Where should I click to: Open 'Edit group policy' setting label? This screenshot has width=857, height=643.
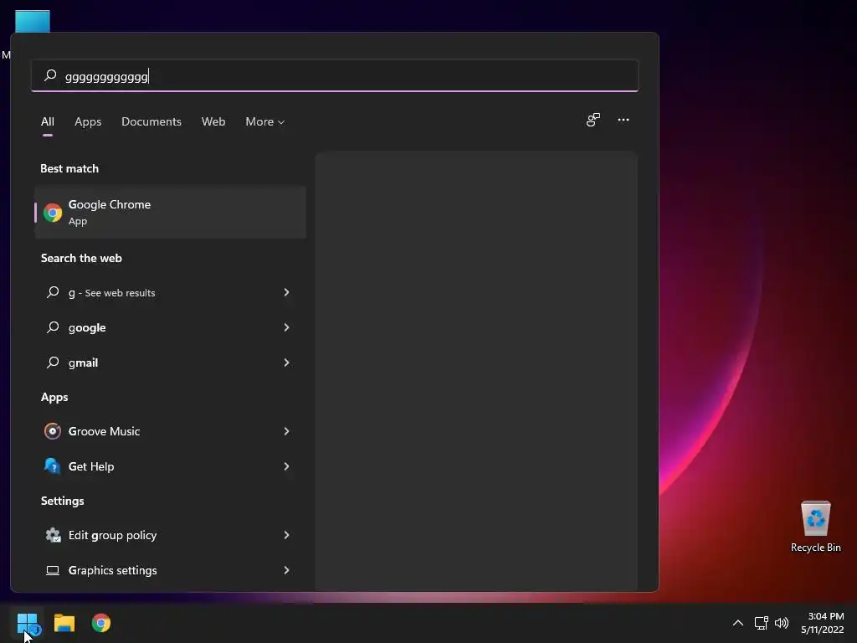[113, 535]
